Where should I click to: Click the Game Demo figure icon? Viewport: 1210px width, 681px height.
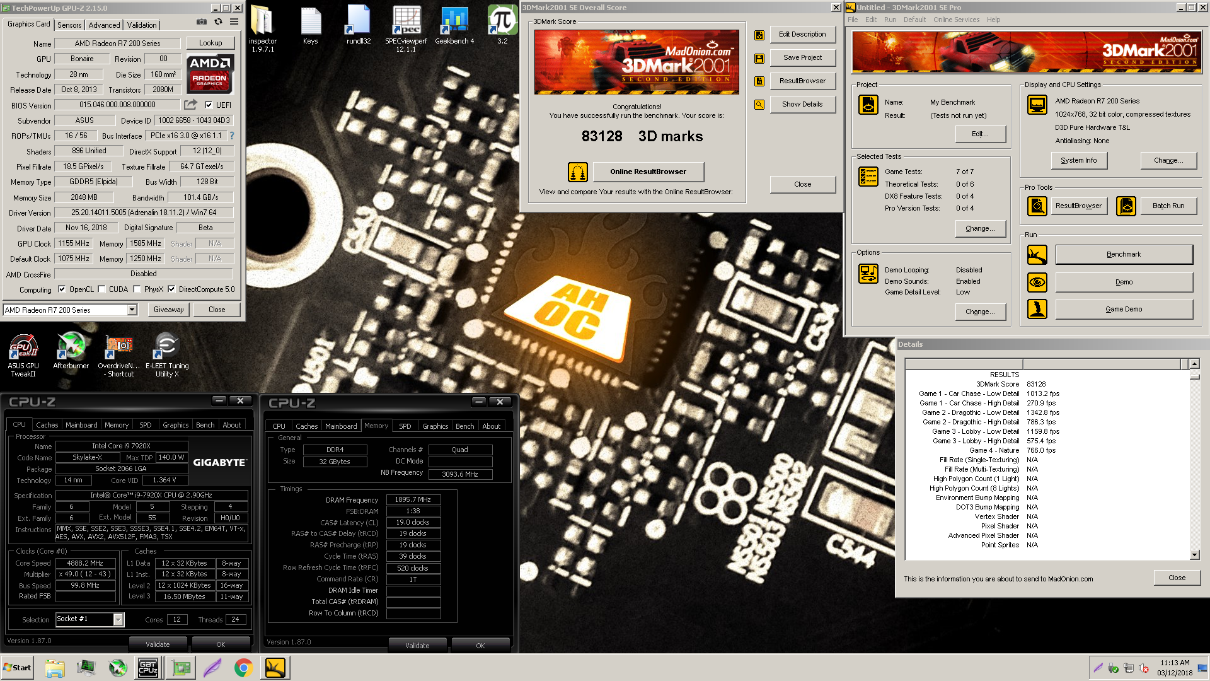(x=1037, y=309)
